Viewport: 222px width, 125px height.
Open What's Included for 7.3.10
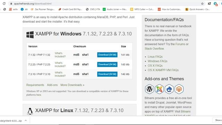coord(60,74)
